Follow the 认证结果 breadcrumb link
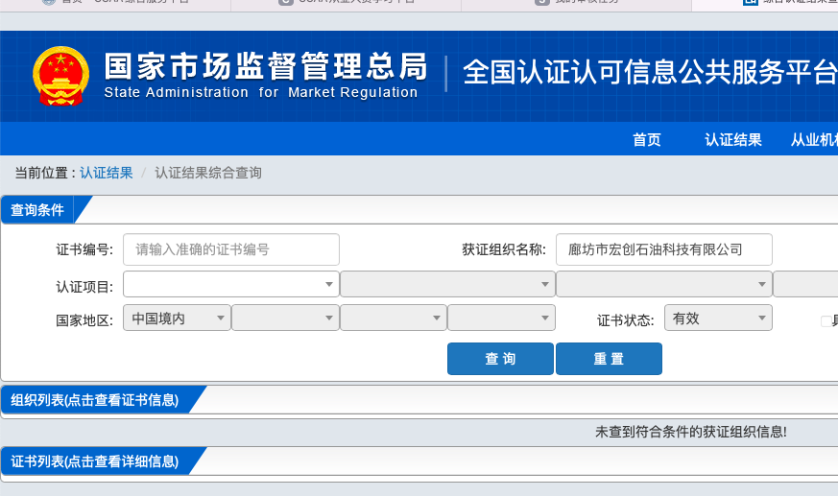Viewport: 838px width, 496px height. coord(107,173)
